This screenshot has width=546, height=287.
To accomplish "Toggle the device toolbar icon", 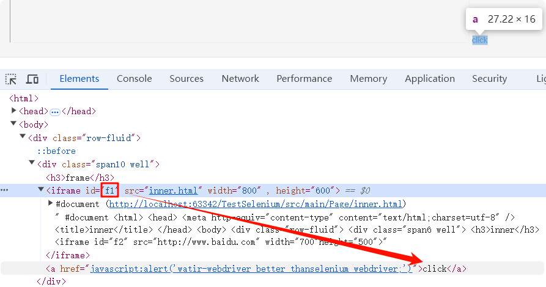I will pos(32,79).
